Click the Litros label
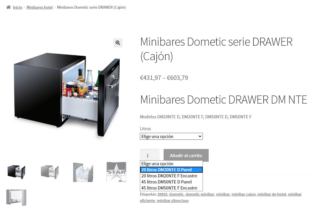The image size is (324, 206). point(145,129)
